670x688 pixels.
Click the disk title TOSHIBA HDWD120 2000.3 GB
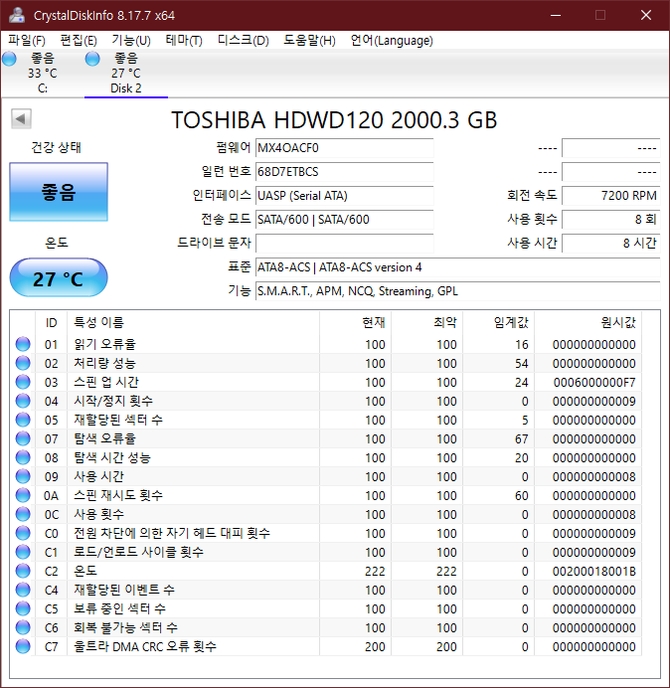coord(334,119)
